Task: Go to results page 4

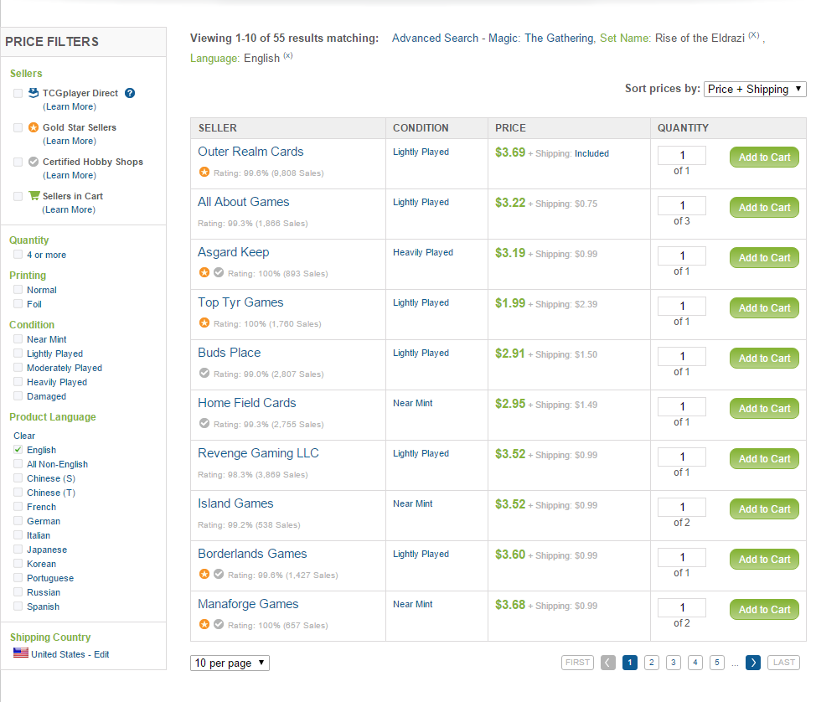Action: 695,663
